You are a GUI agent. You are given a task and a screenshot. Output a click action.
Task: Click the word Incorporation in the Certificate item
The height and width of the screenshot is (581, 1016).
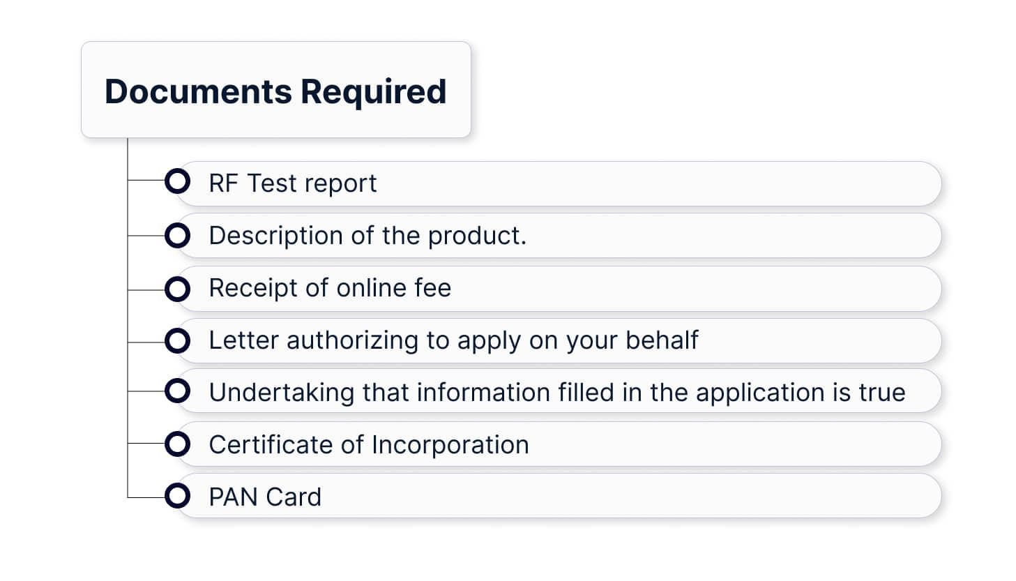pyautogui.click(x=450, y=445)
